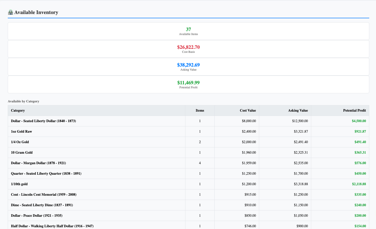Click the $576.00 profit value
The width and height of the screenshot is (376, 229).
pyautogui.click(x=360, y=163)
